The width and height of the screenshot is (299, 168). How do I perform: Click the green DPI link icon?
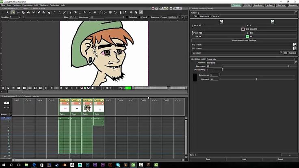pyautogui.click(x=247, y=37)
